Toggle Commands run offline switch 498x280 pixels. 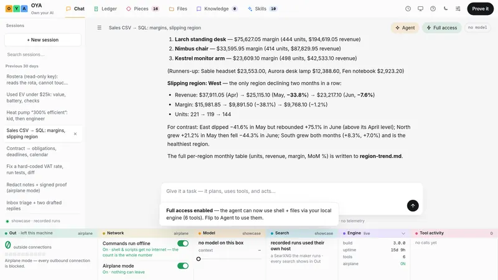(x=183, y=243)
